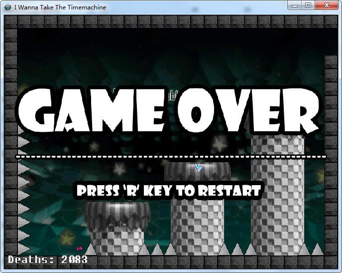Click the floor spike left of short pillar
The image size is (342, 273).
click(91, 249)
